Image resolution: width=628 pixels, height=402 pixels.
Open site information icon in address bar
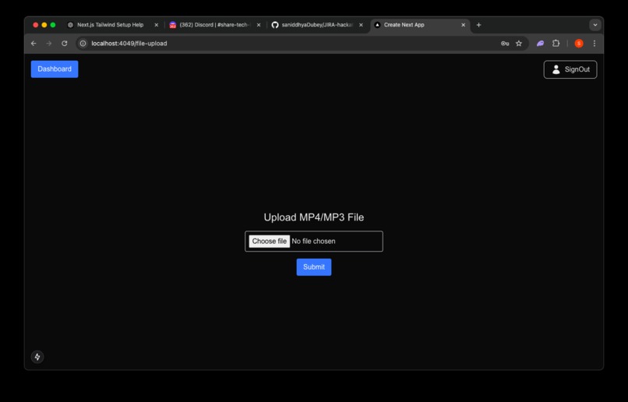pyautogui.click(x=83, y=44)
